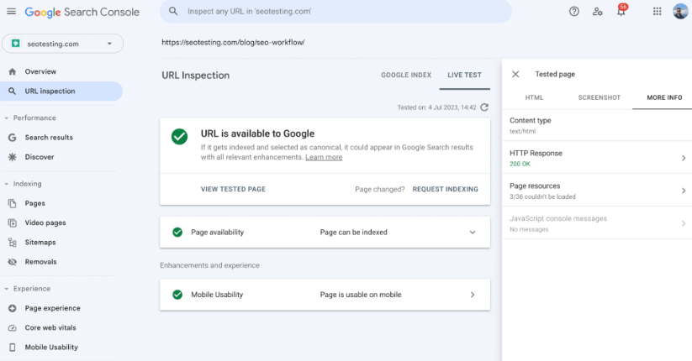This screenshot has width=692, height=361.
Task: Open the notifications bell
Action: (x=621, y=12)
